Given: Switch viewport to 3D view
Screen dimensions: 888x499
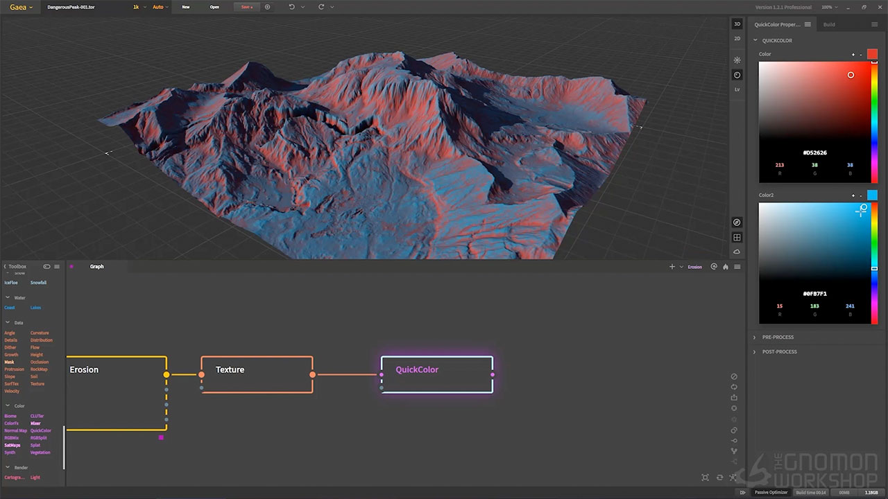Looking at the screenshot, I should 737,24.
